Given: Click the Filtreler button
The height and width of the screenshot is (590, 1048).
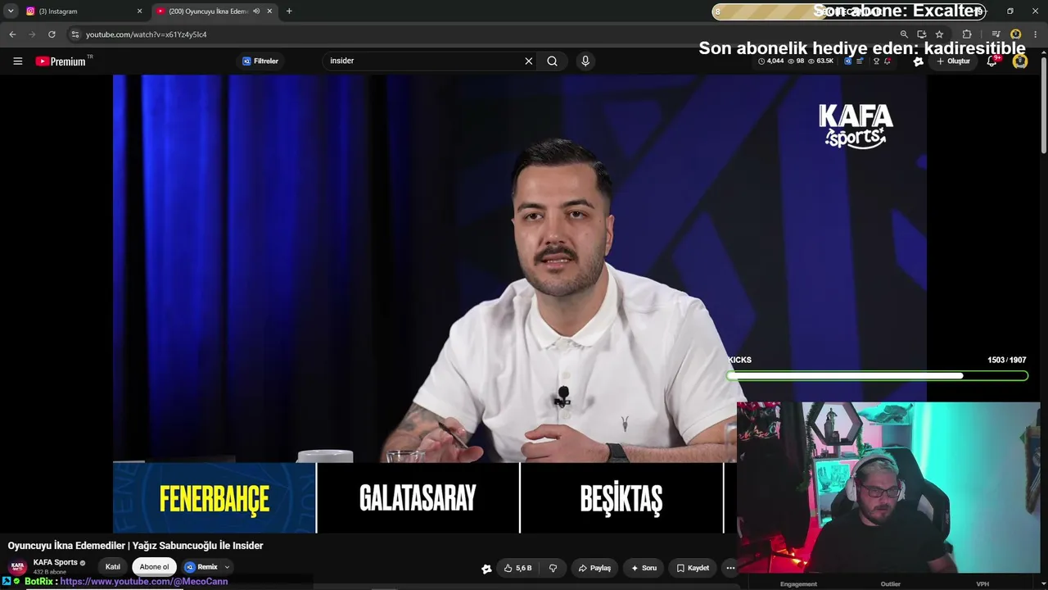Looking at the screenshot, I should (x=260, y=61).
